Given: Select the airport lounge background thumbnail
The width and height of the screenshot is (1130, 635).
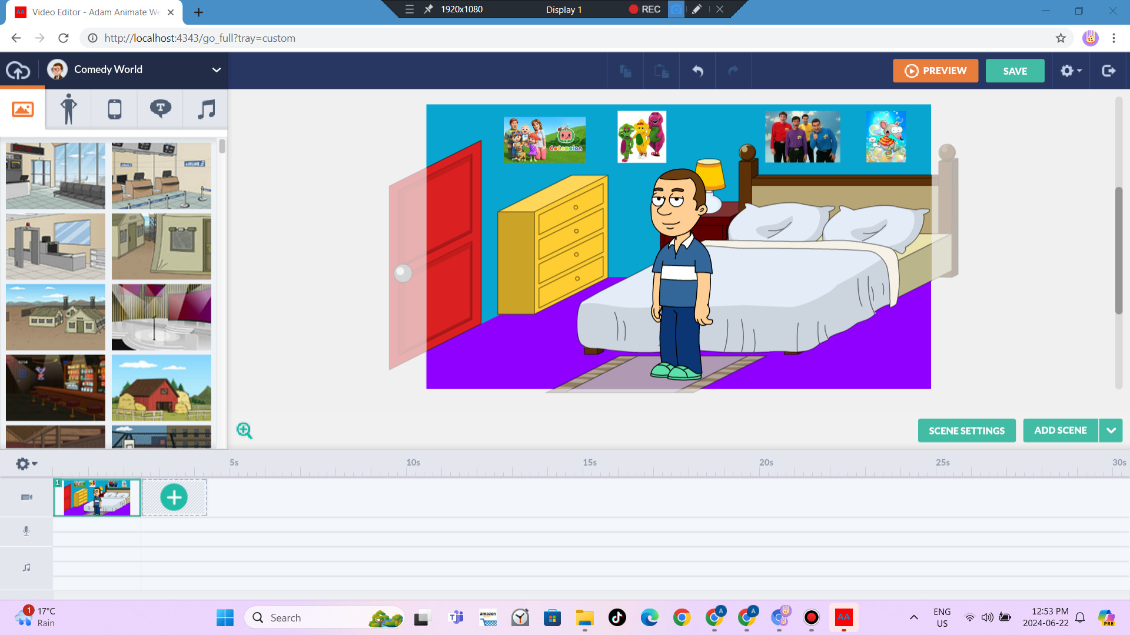Looking at the screenshot, I should pos(55,176).
